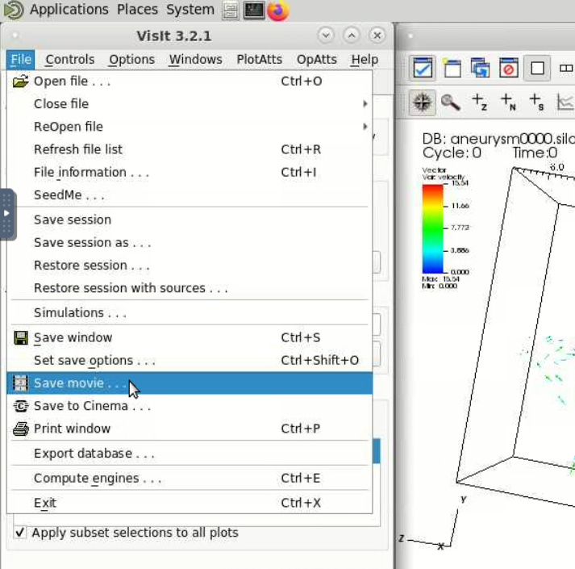Screen dimensions: 575x569
Task: Select the lineout chart tool
Action: (x=565, y=102)
